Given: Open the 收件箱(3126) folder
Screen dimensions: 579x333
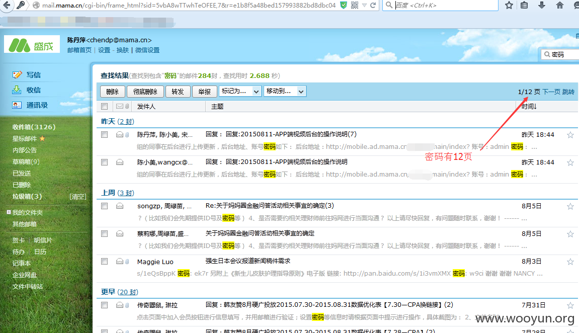Looking at the screenshot, I should (34, 127).
